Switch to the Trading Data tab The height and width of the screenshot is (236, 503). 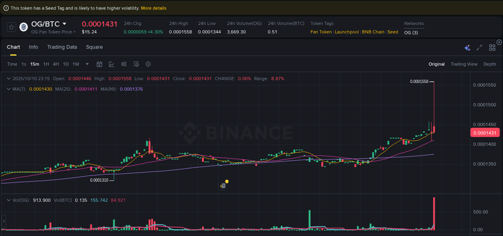[x=62, y=47]
